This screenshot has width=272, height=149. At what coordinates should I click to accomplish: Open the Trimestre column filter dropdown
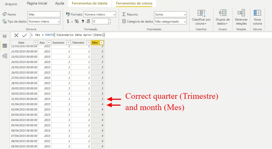88,43
